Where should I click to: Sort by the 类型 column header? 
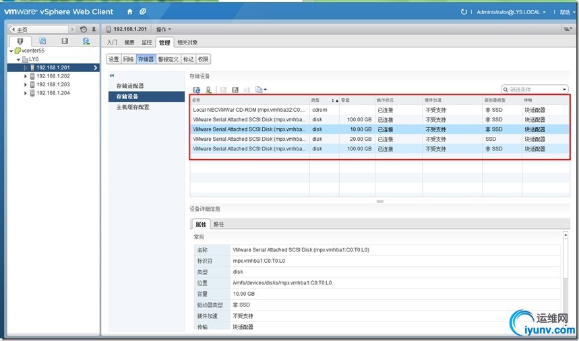click(324, 100)
